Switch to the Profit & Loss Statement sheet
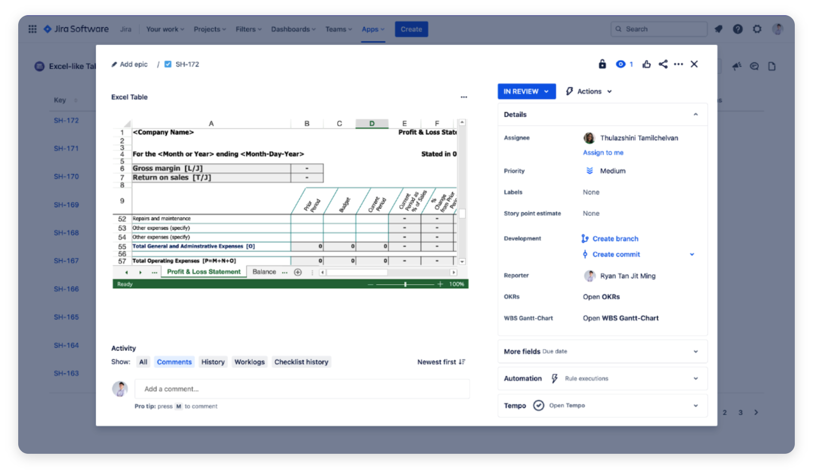The image size is (813, 475). (204, 272)
